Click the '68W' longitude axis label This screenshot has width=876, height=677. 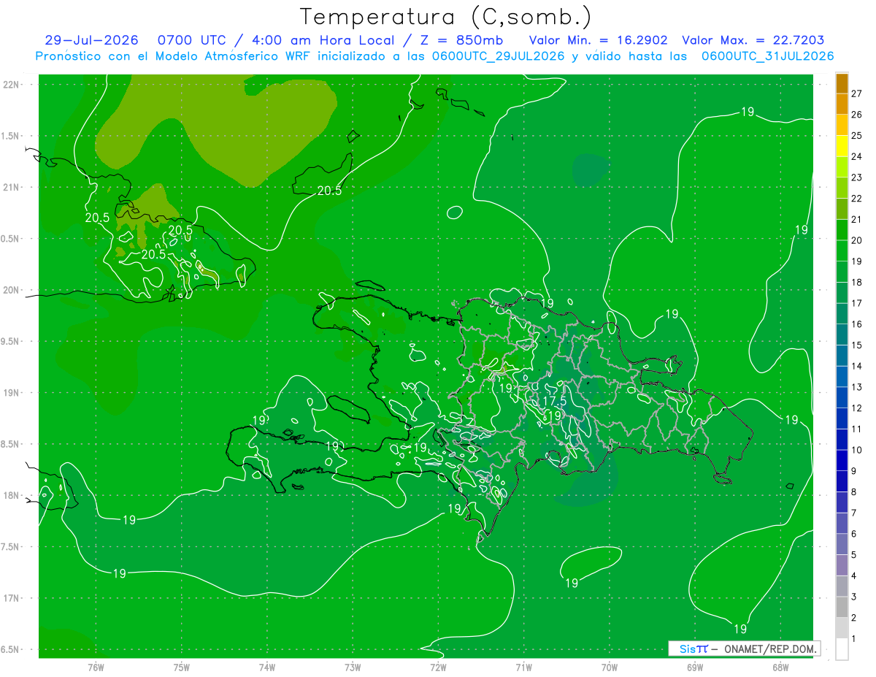(x=780, y=667)
